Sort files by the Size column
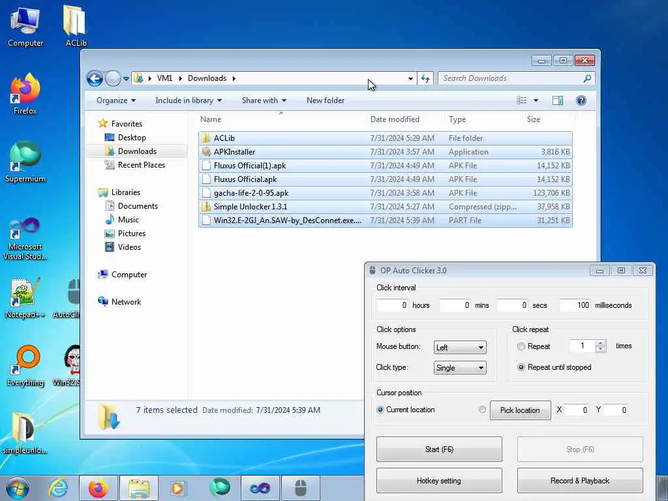The width and height of the screenshot is (668, 501). 548,119
